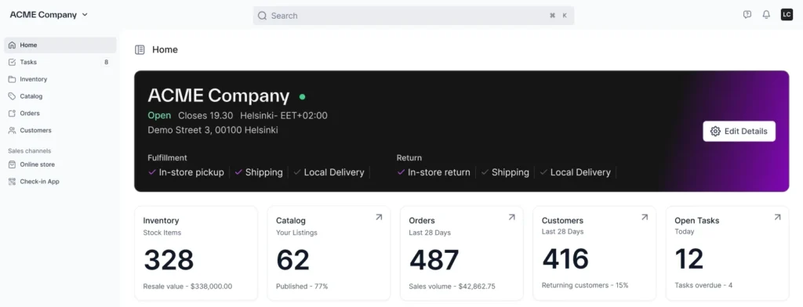This screenshot has height=307, width=803.
Task: Open Inventory in sidebar
Action: click(x=60, y=79)
